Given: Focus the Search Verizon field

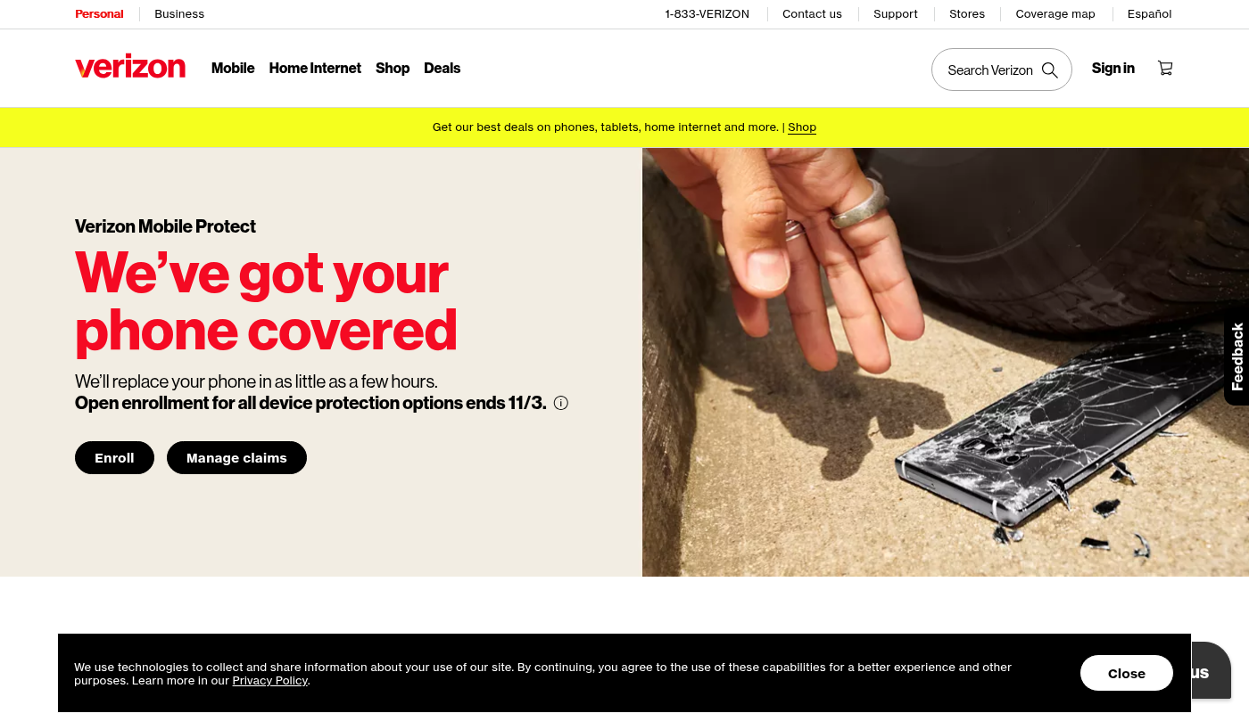Looking at the screenshot, I should click(1002, 70).
